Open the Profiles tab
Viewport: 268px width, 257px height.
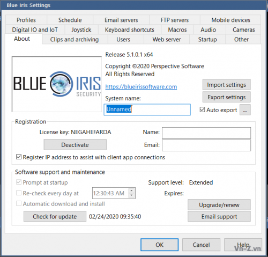point(26,20)
